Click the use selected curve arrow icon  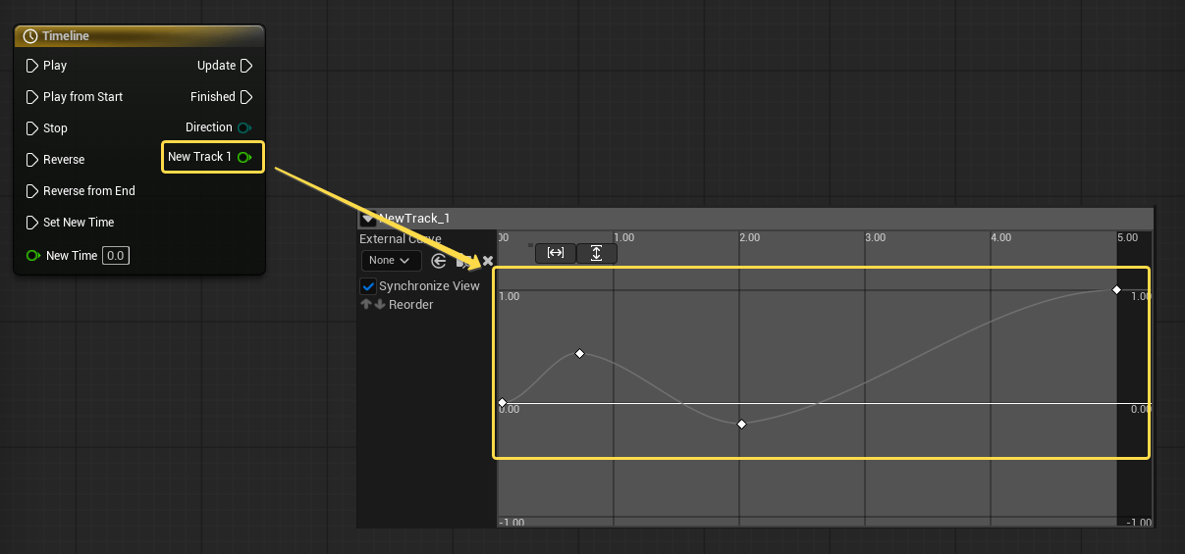[439, 261]
